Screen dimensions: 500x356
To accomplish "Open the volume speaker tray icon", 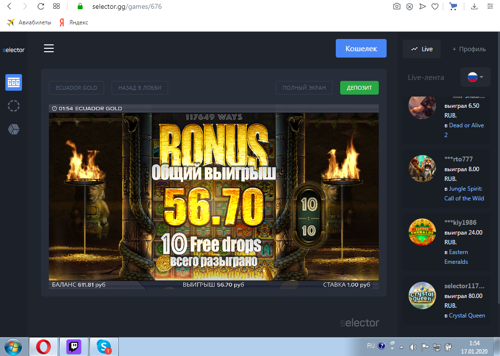I will click(413, 347).
